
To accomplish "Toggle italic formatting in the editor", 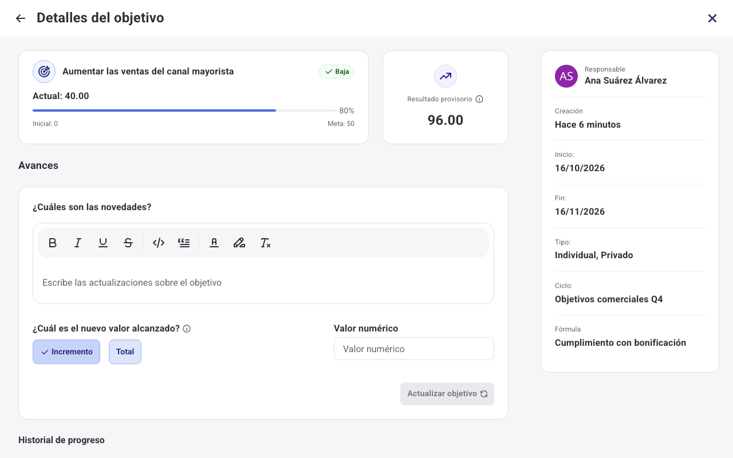I will click(78, 243).
